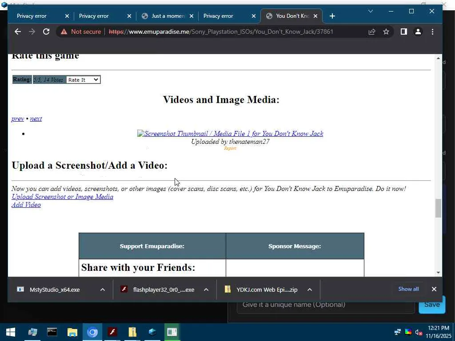Click the colorful tray icon

pyautogui.click(x=408, y=332)
